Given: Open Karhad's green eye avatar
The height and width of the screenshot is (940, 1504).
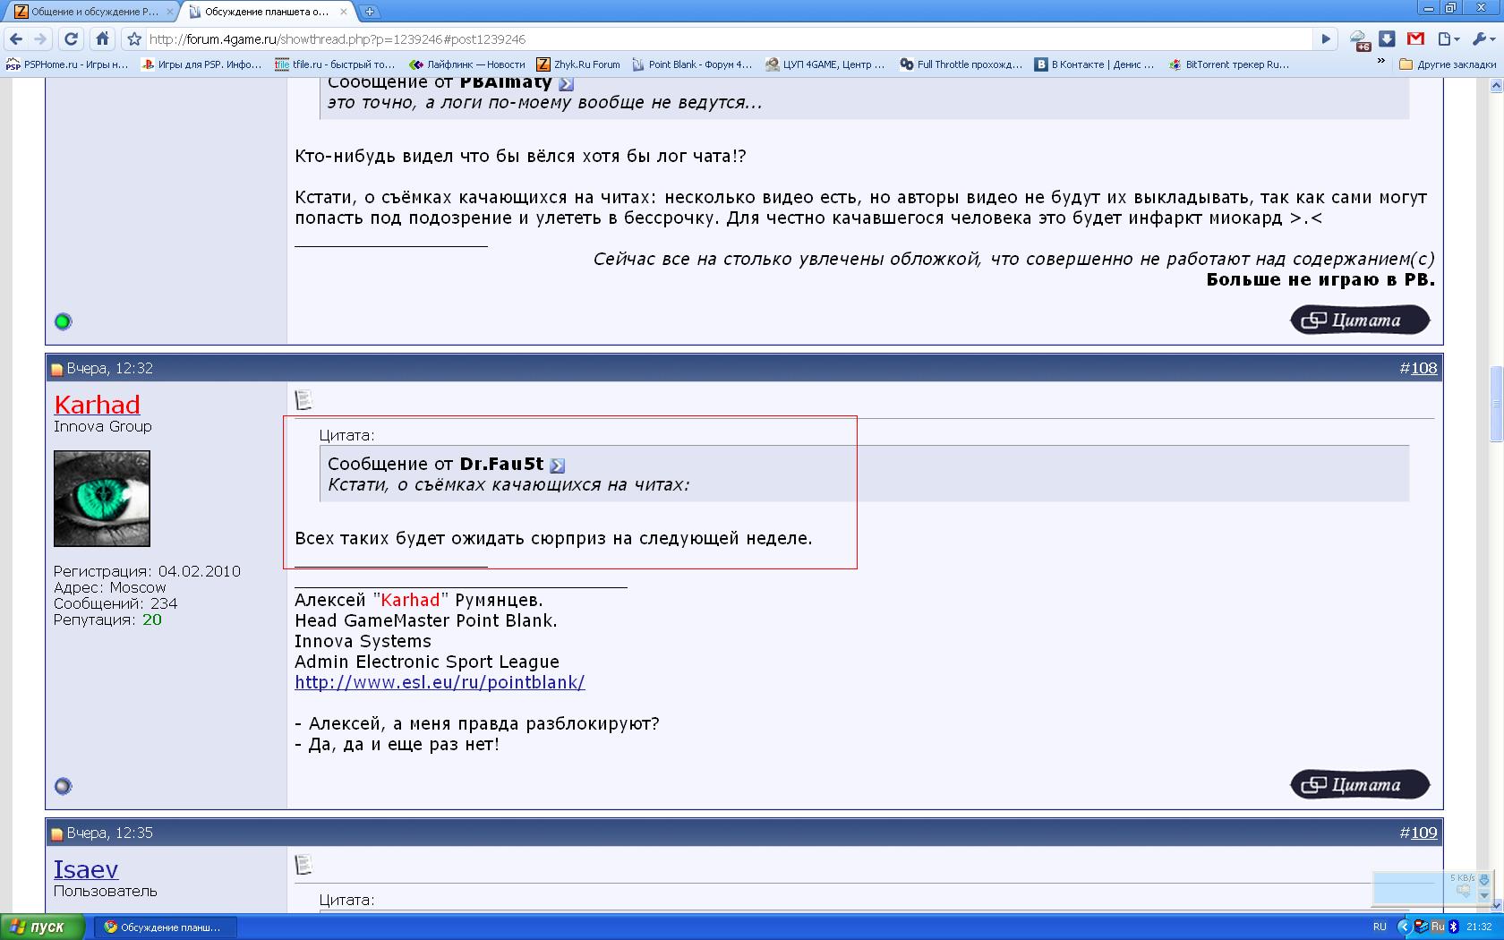Looking at the screenshot, I should [102, 499].
